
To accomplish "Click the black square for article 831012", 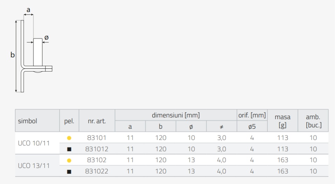I will (x=69, y=149).
